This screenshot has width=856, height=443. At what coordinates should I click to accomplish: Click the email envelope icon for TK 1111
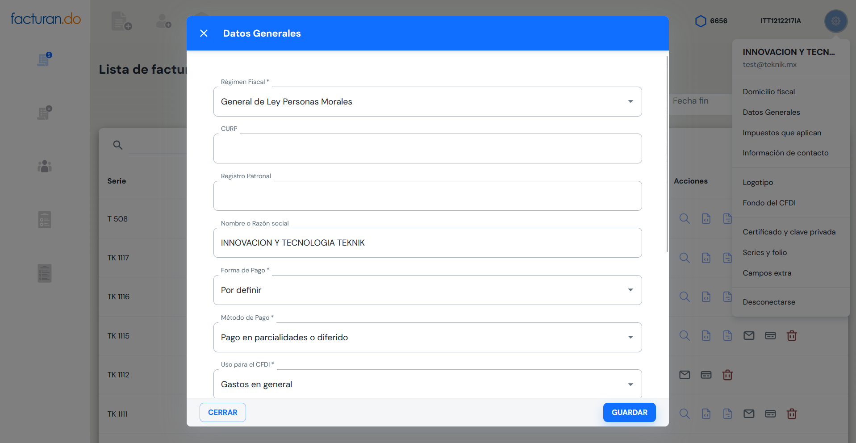(x=748, y=414)
